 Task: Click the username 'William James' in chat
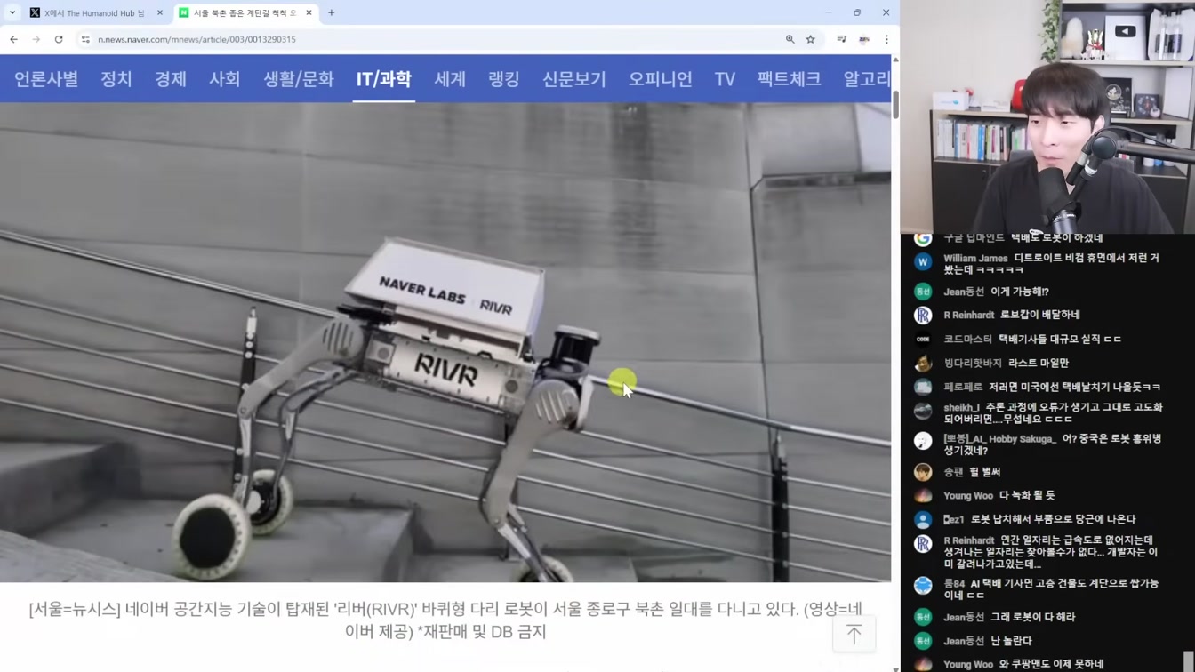pos(975,259)
